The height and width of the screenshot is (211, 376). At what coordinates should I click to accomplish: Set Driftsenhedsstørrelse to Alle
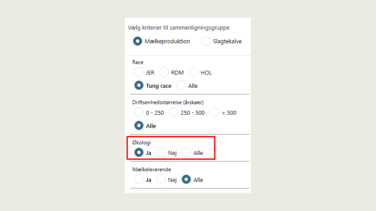pos(139,126)
